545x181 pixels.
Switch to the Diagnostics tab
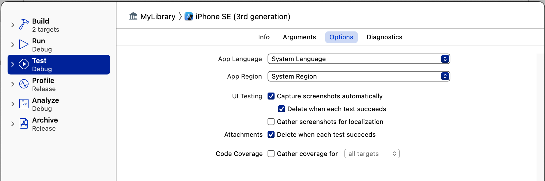click(384, 37)
